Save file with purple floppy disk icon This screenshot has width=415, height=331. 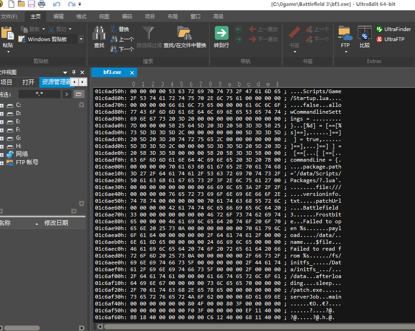[32, 4]
